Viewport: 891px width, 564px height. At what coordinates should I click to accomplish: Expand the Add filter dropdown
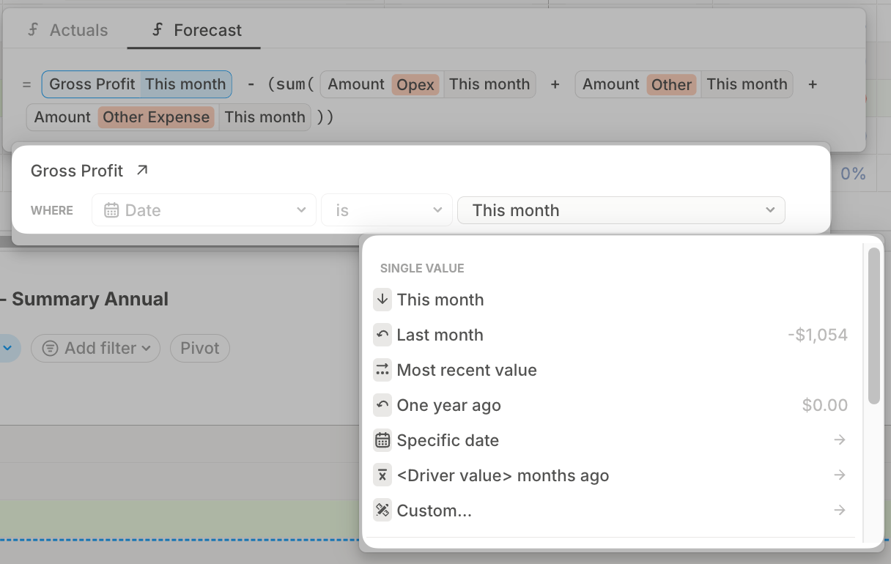point(96,348)
